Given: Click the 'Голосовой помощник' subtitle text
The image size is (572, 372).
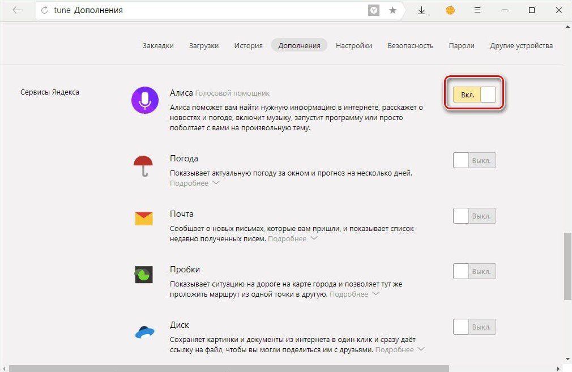Looking at the screenshot, I should pyautogui.click(x=232, y=93).
